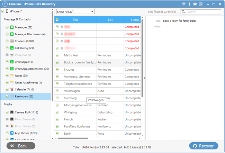225x153 pixels.
Task: Click the trash icon on first Completed row
Action: [x=62, y=27]
